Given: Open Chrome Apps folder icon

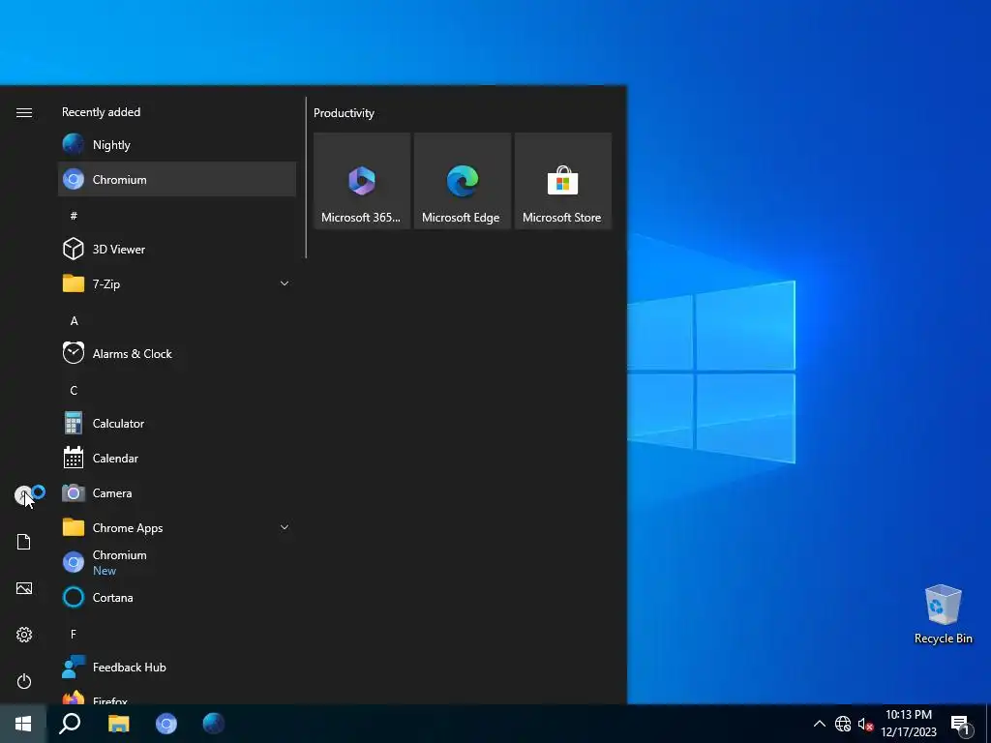Looking at the screenshot, I should click(74, 527).
